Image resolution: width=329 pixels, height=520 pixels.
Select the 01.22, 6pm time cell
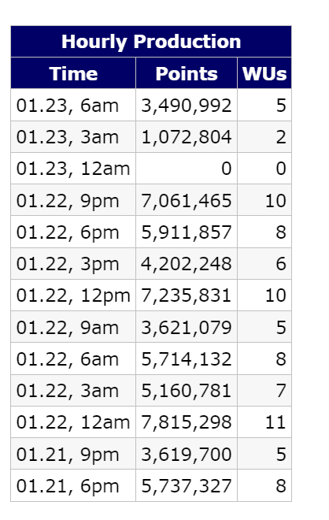pos(73,232)
